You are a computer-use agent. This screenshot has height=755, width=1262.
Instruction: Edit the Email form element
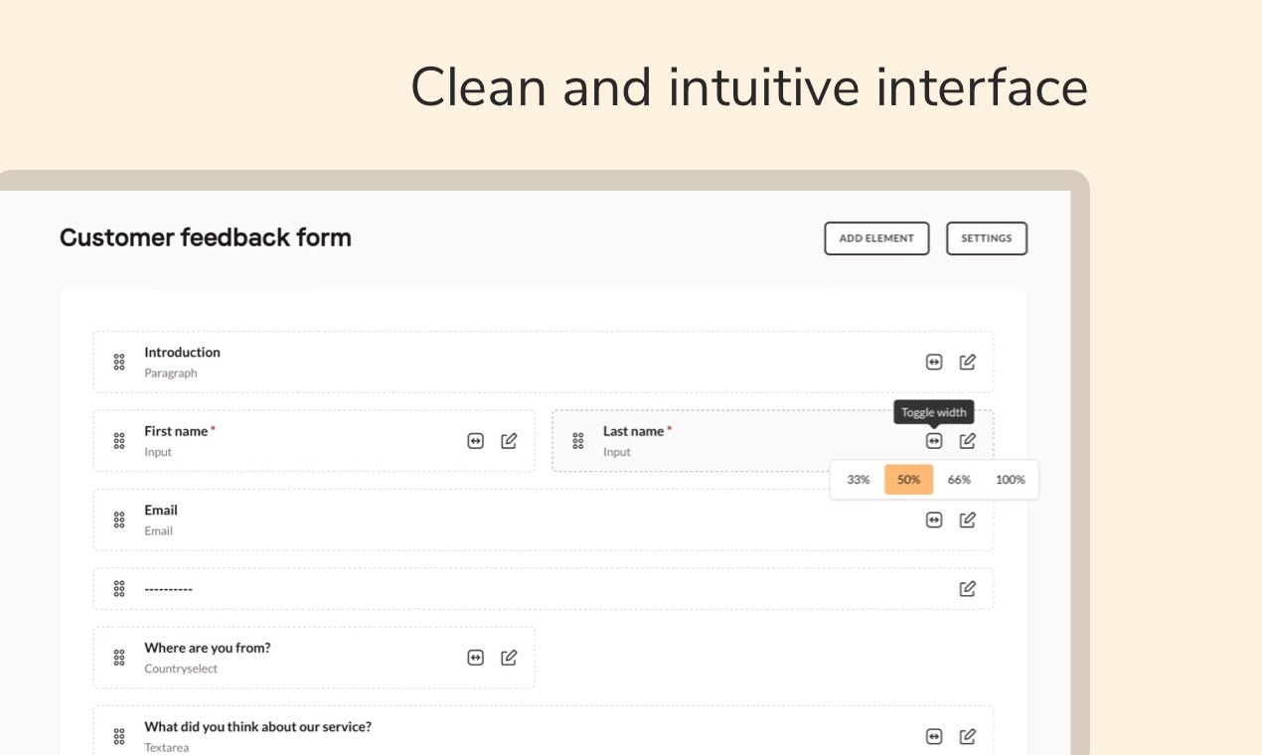coord(967,519)
